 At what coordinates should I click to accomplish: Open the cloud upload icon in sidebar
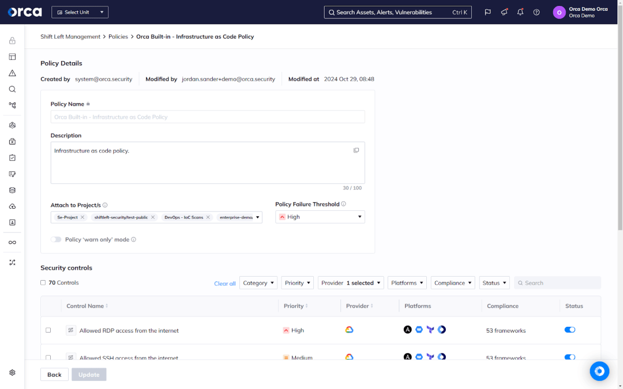coord(12,206)
